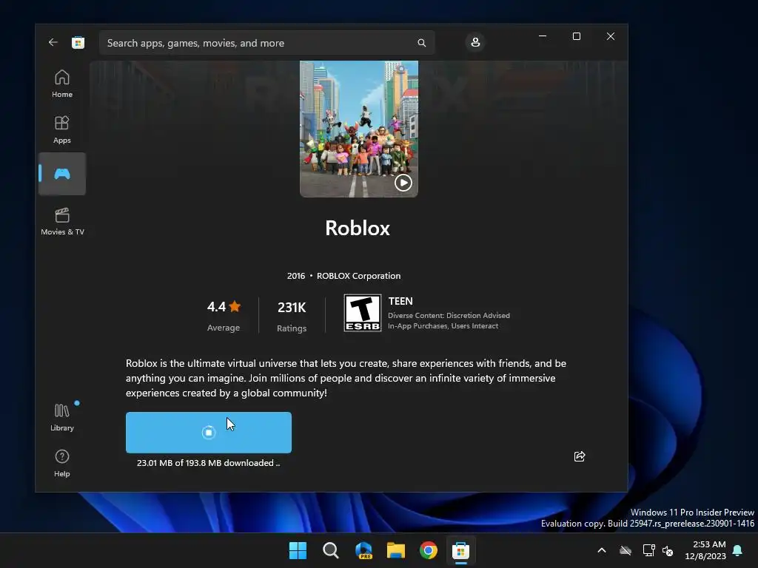Click the TEEN rating label

coord(400,301)
